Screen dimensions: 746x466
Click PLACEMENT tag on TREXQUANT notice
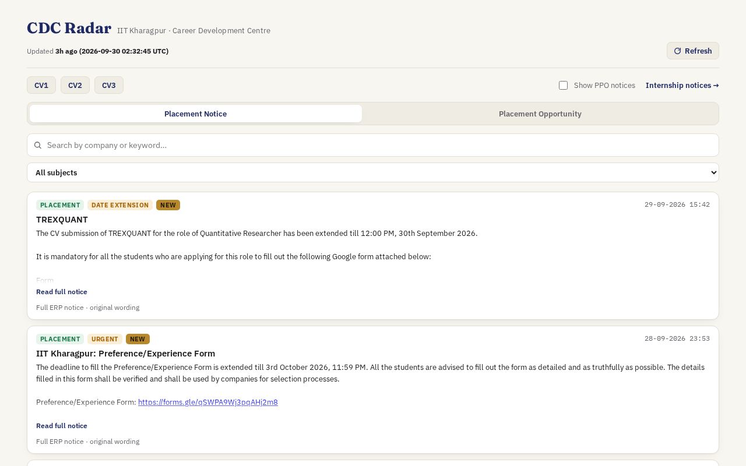coord(60,205)
